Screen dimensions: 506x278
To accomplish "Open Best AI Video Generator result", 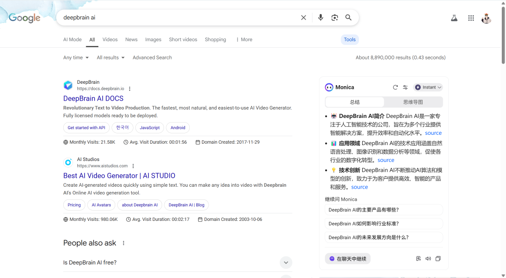I will [119, 176].
